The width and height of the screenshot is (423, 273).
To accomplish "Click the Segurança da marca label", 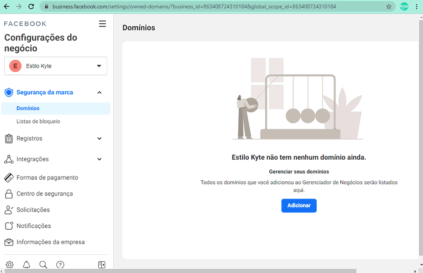I will [45, 92].
